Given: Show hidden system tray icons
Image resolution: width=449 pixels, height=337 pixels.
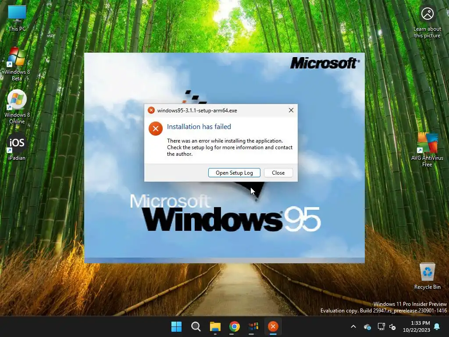Looking at the screenshot, I should pos(353,326).
